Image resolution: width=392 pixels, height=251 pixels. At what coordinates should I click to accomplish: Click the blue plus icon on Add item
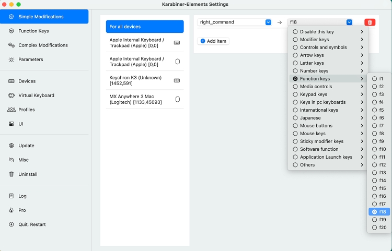[x=203, y=41]
